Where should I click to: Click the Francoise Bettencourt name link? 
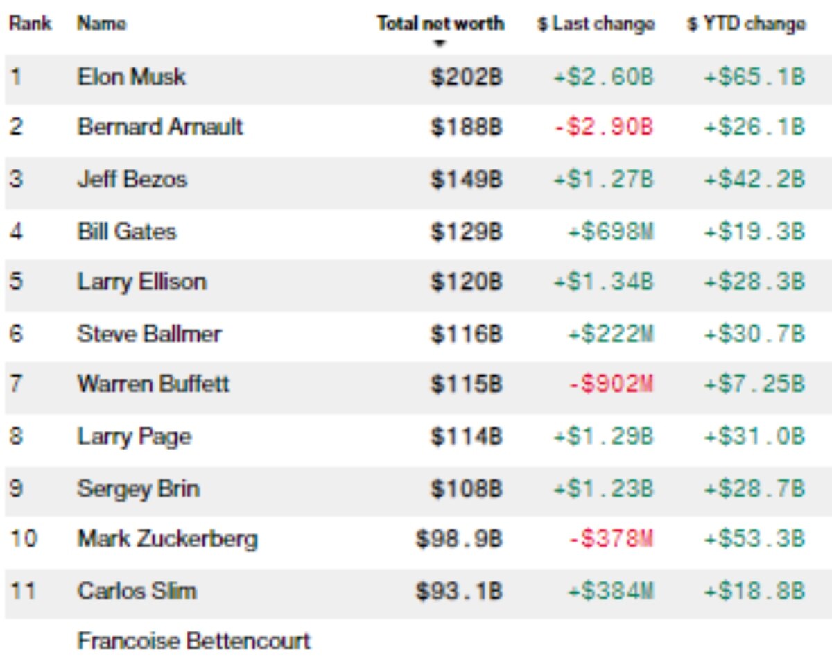click(x=193, y=640)
